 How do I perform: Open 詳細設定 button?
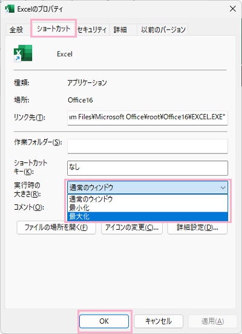point(197,227)
